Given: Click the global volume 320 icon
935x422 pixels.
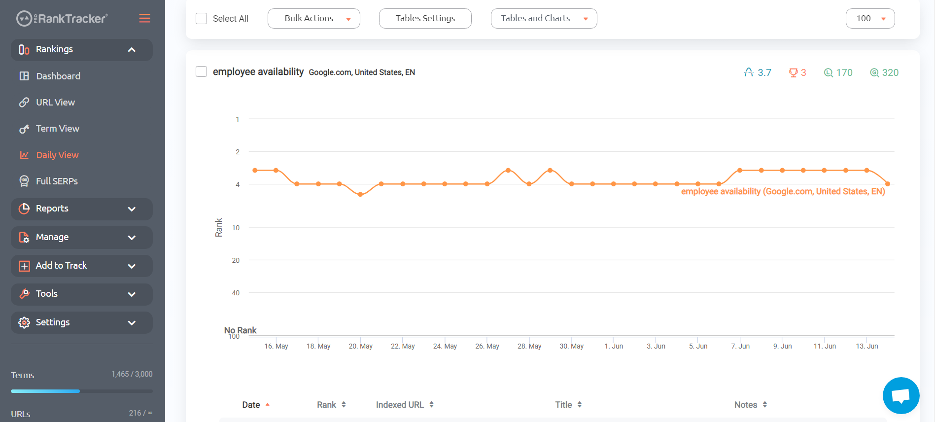Looking at the screenshot, I should [x=874, y=72].
